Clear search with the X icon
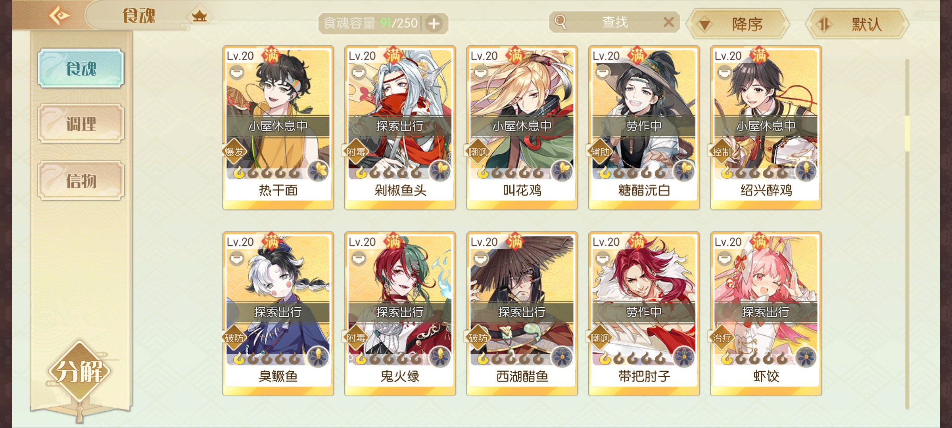This screenshot has height=428, width=952. click(x=669, y=22)
